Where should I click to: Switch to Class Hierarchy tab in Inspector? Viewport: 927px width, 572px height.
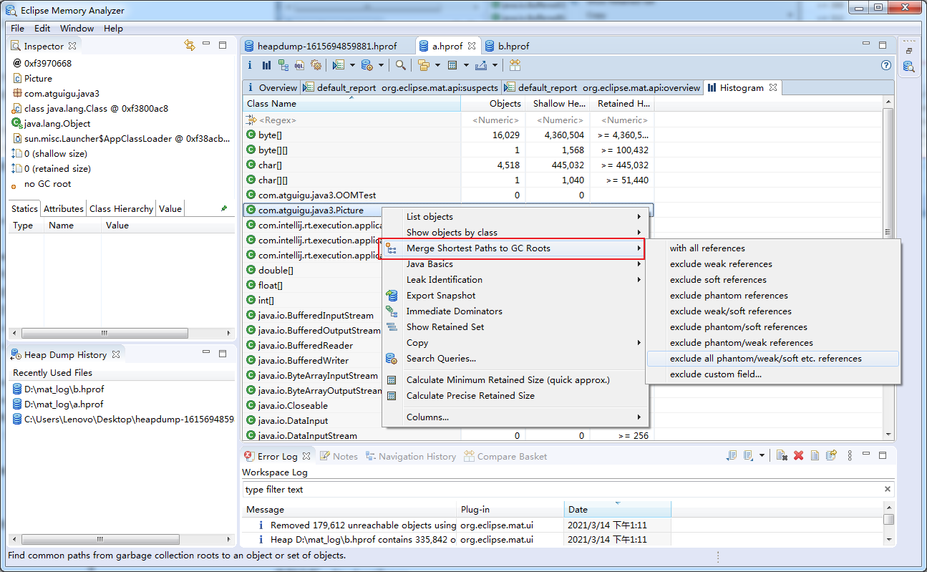(121, 209)
